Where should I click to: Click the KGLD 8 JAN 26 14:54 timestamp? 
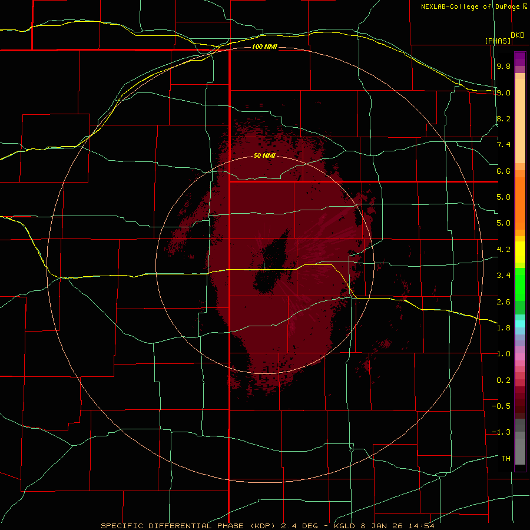[x=384, y=526]
